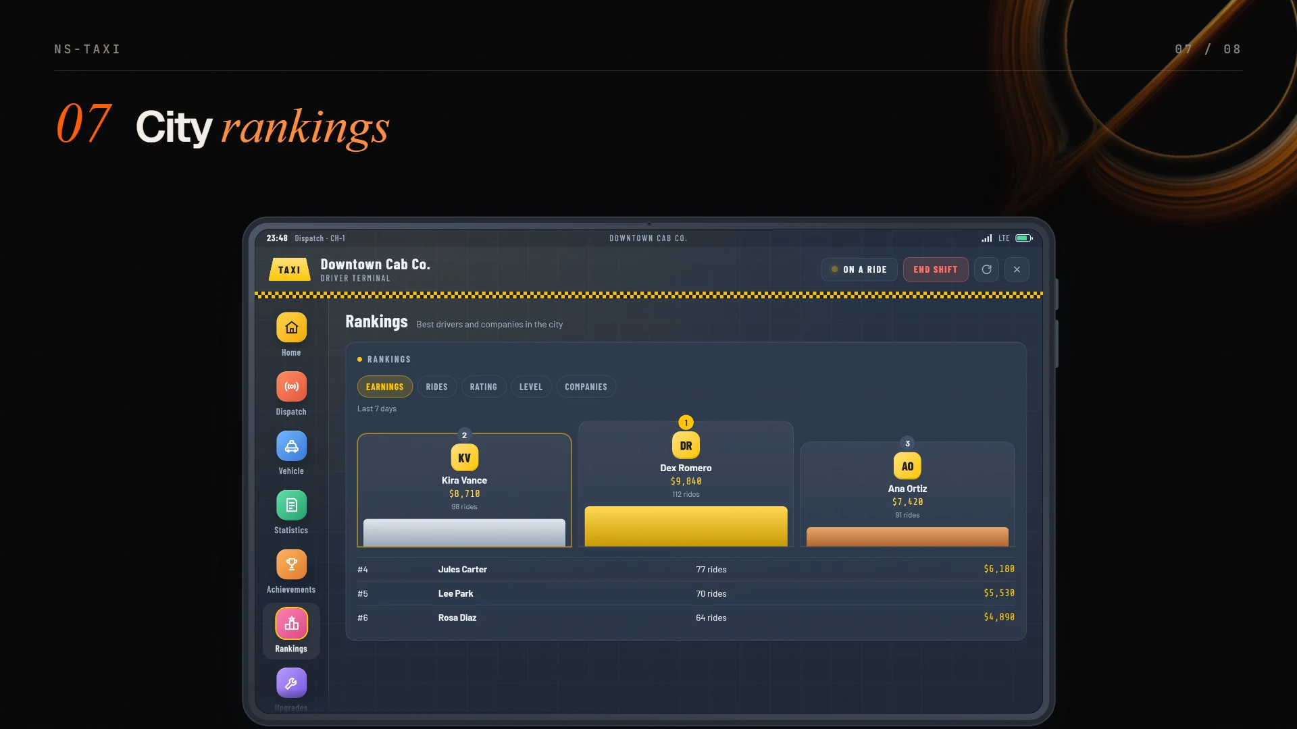Toggle the On A Ride status
The height and width of the screenshot is (729, 1297).
(859, 269)
